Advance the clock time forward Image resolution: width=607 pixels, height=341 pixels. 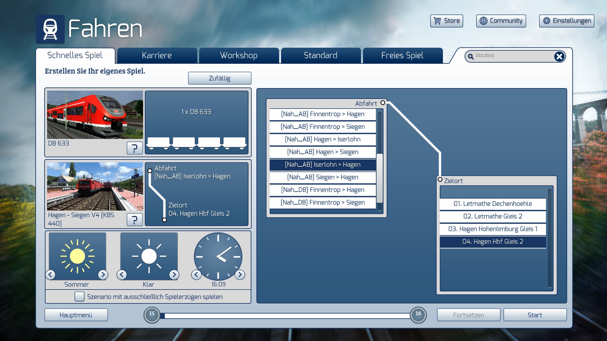[240, 275]
